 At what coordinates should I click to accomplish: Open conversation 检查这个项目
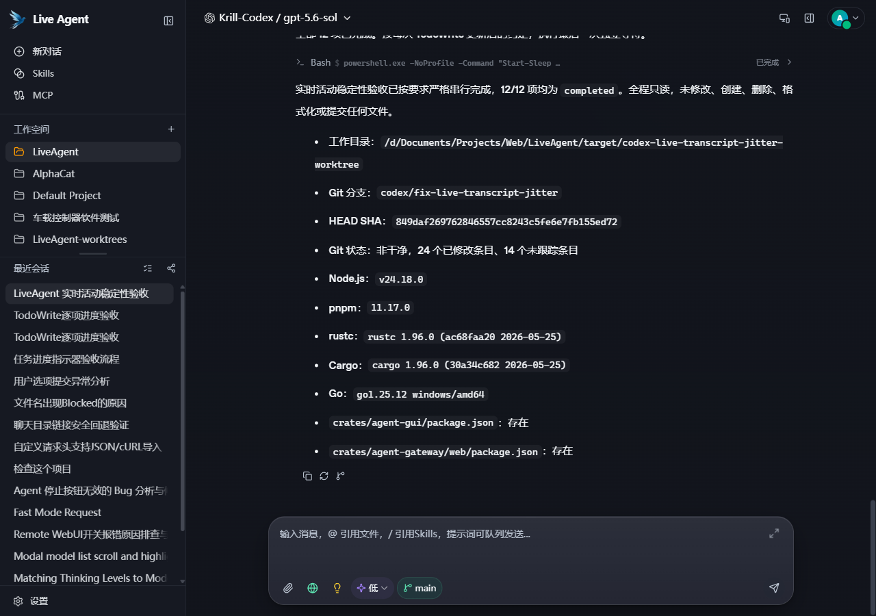pos(89,469)
